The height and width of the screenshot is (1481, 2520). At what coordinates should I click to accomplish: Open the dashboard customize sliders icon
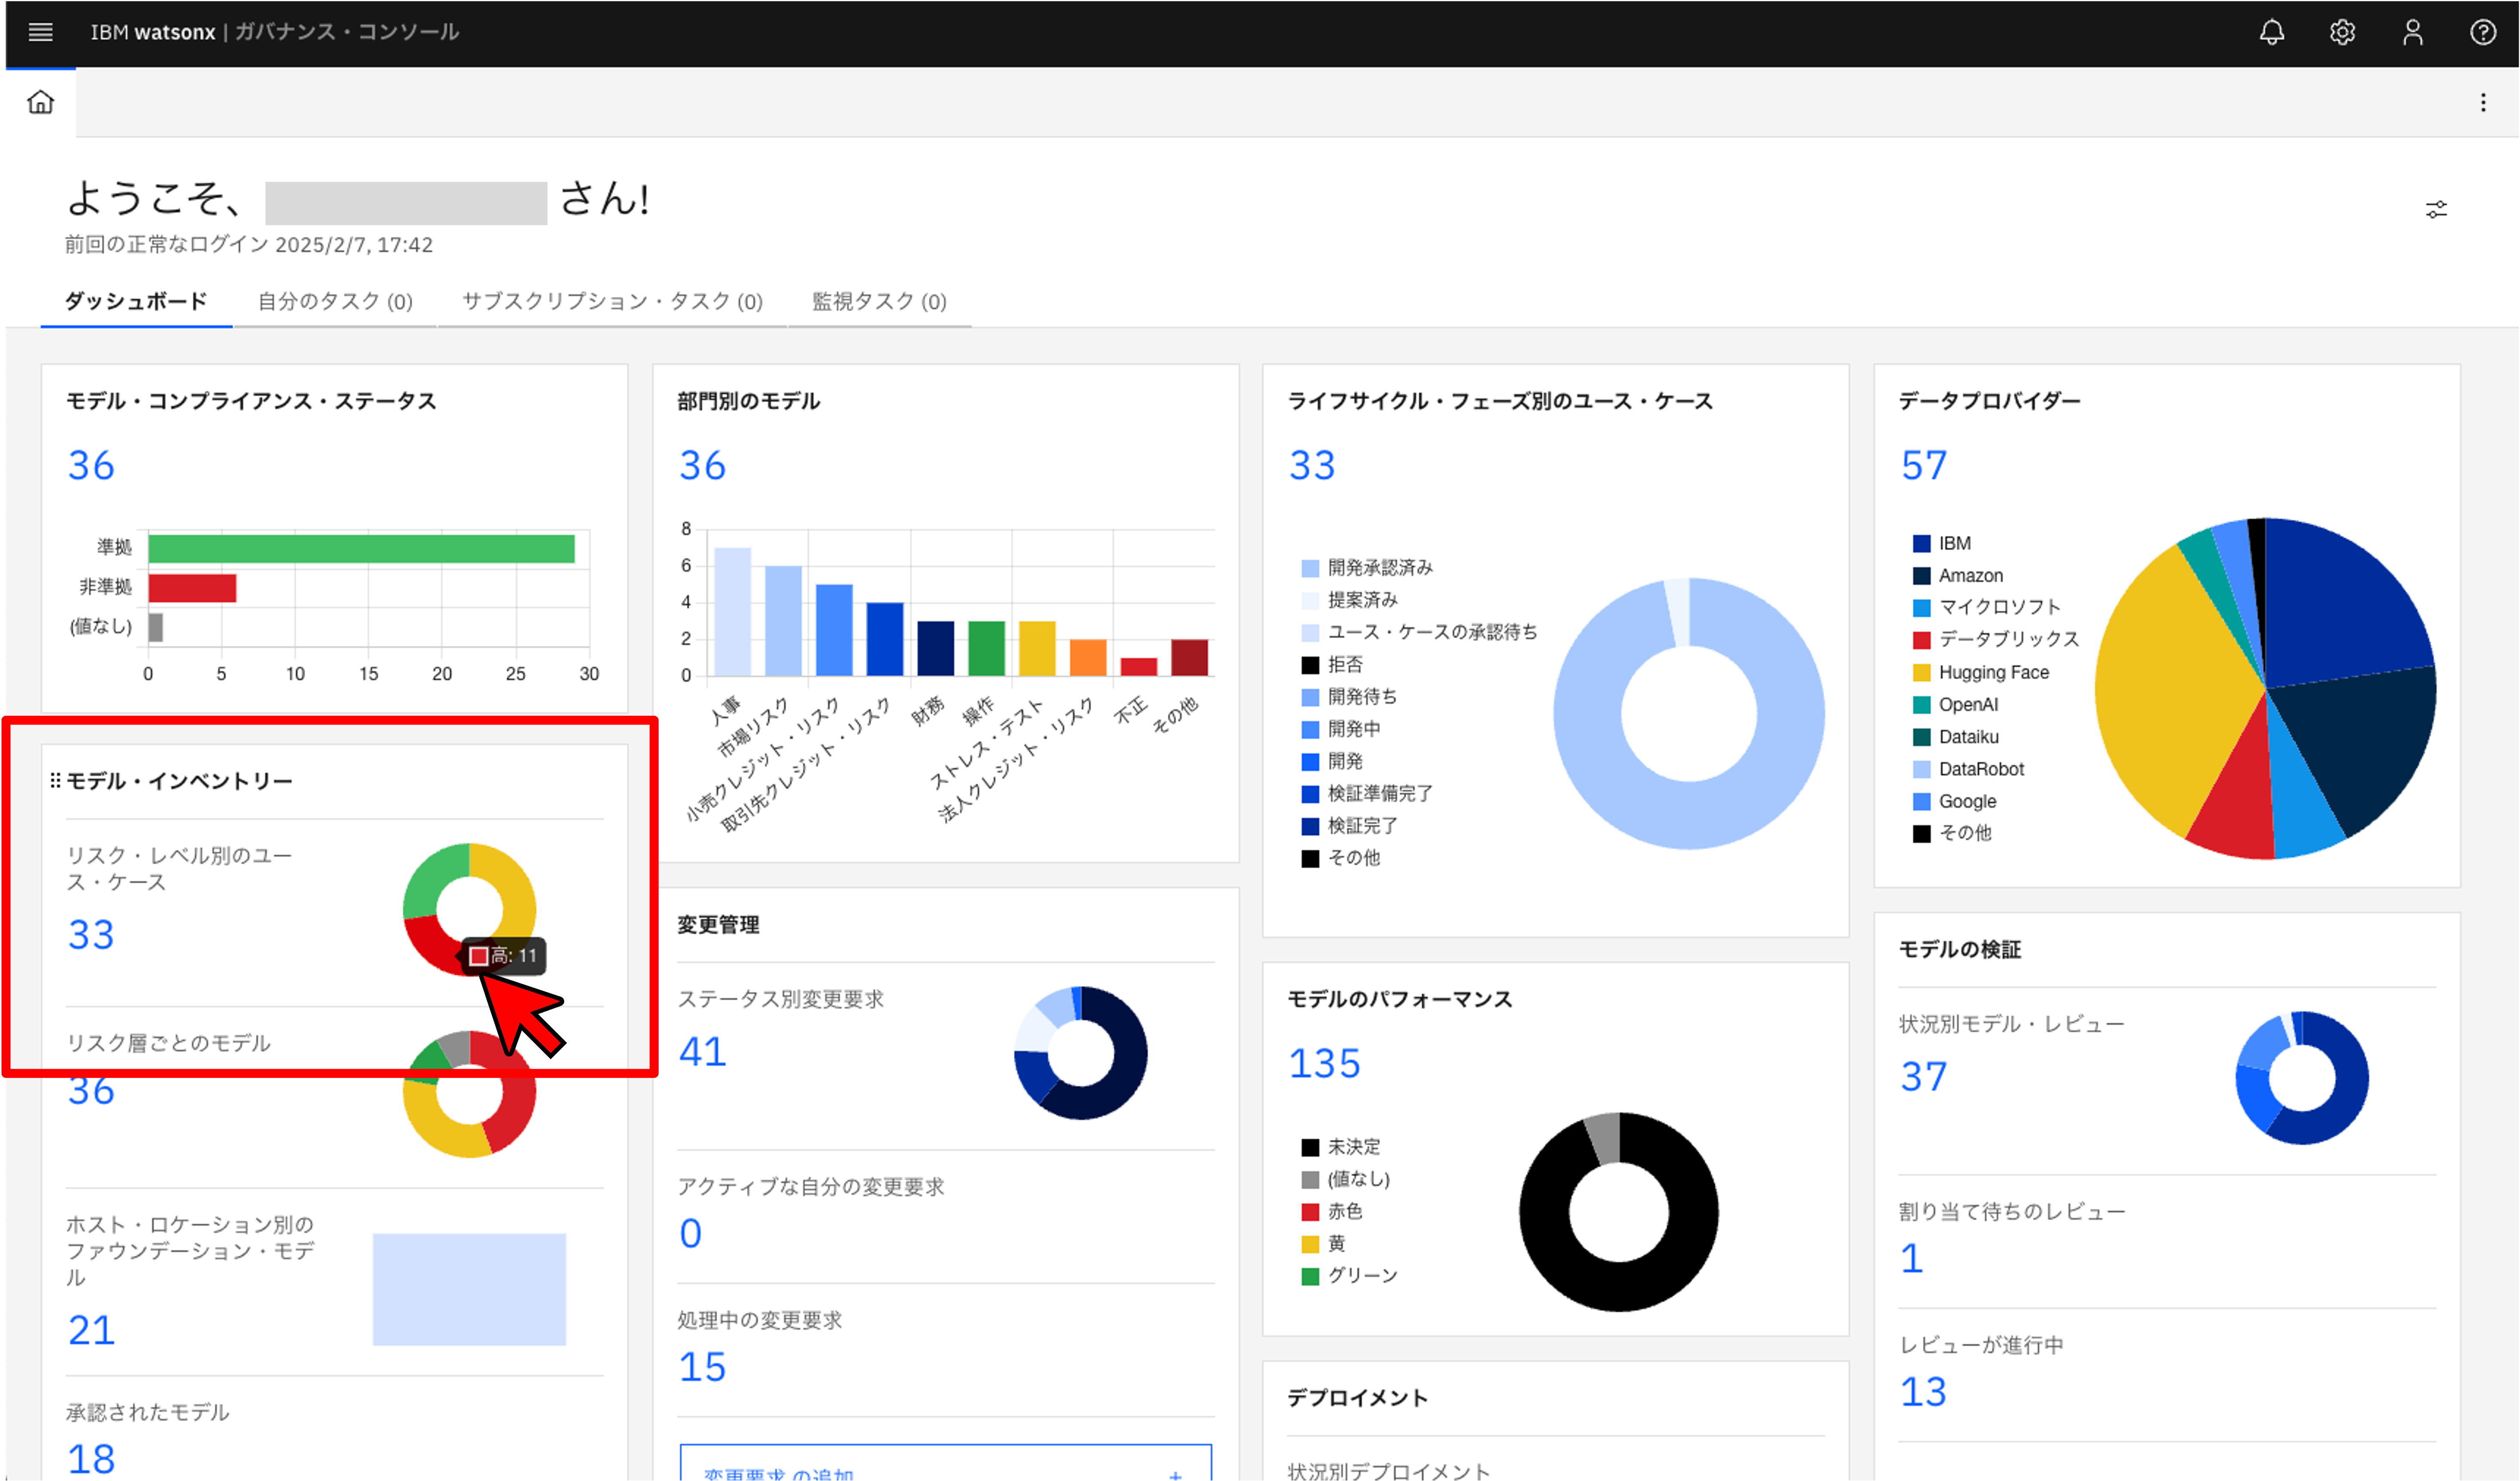(x=2436, y=209)
